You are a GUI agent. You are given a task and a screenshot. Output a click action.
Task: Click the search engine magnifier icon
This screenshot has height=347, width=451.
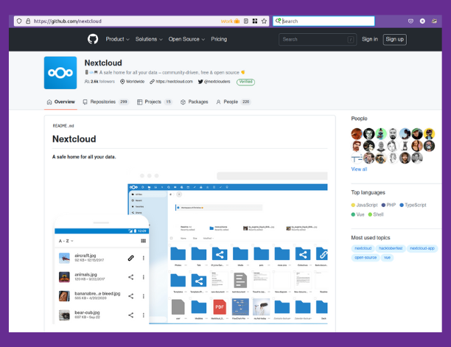(x=278, y=21)
